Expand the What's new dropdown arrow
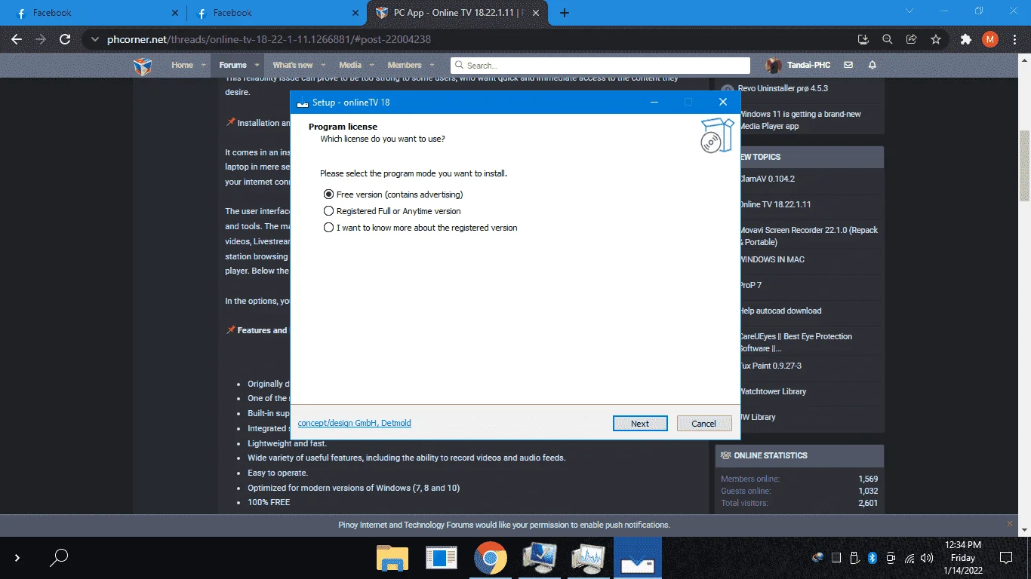Screen dimensions: 1031x579 point(322,66)
